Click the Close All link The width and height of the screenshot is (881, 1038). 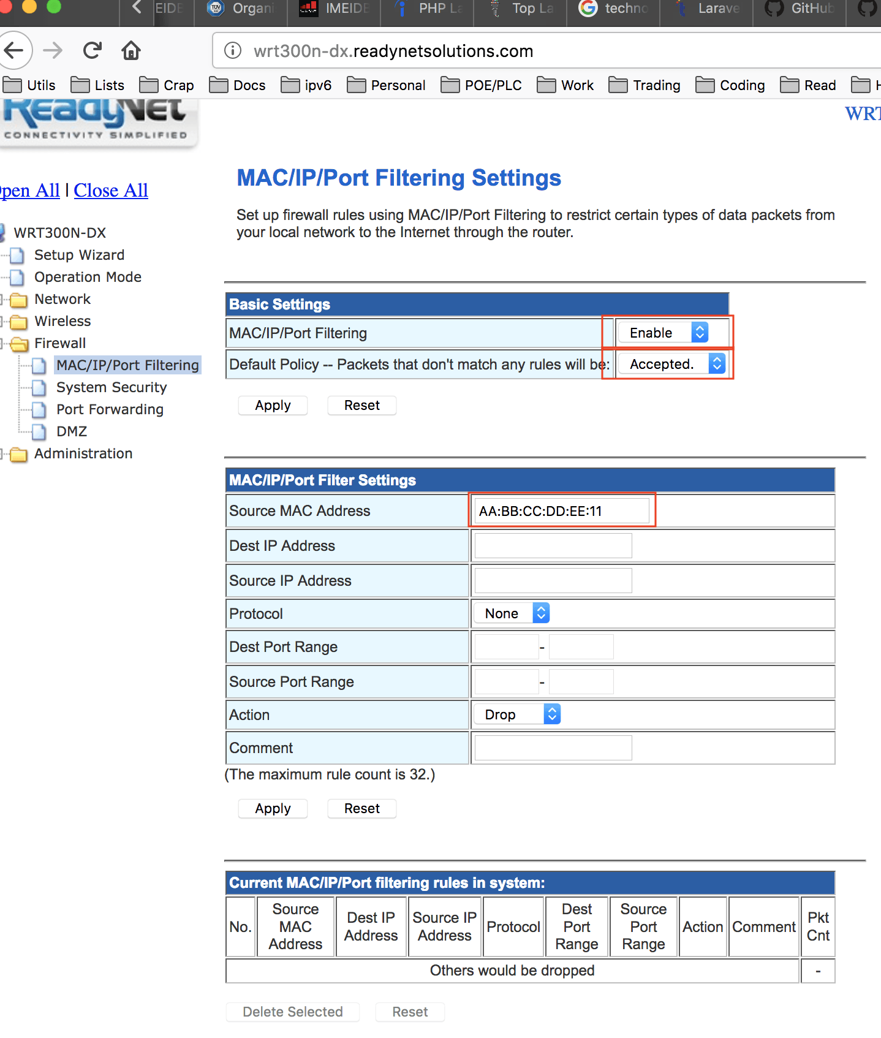111,191
